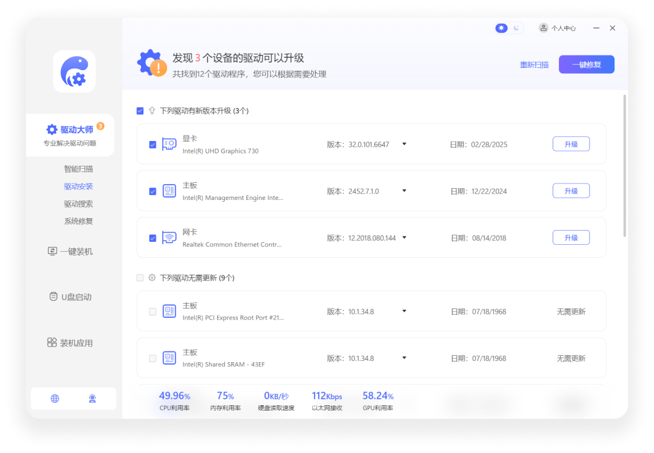
Task: Click the 显卡 graphics card icon
Action: pos(169,144)
